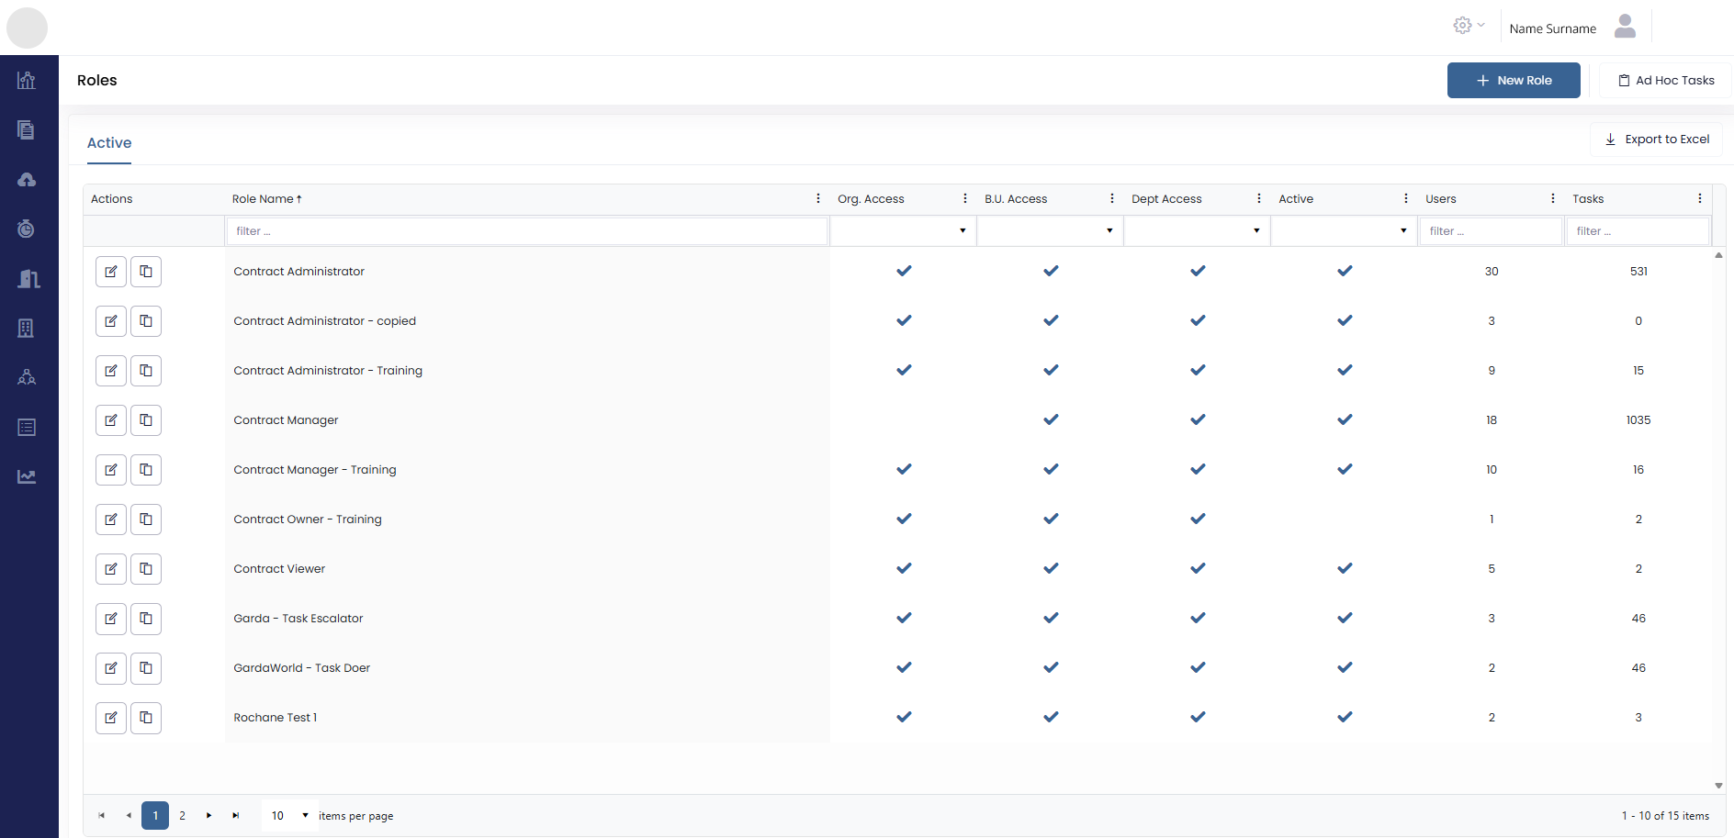
Task: Click Active checkmark for Rochane Test 1
Action: [1345, 717]
